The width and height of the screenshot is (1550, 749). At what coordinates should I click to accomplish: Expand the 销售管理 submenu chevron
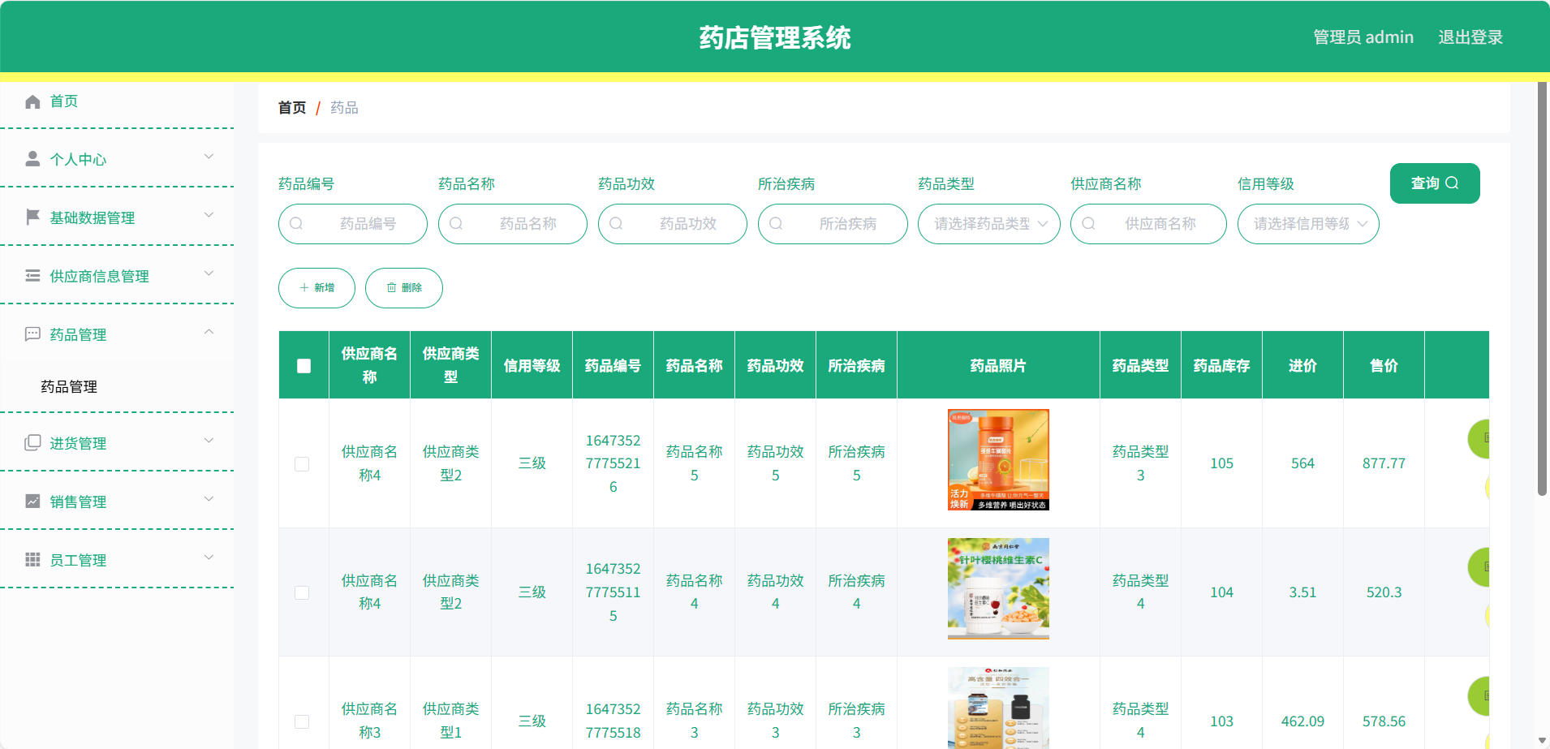(x=209, y=499)
